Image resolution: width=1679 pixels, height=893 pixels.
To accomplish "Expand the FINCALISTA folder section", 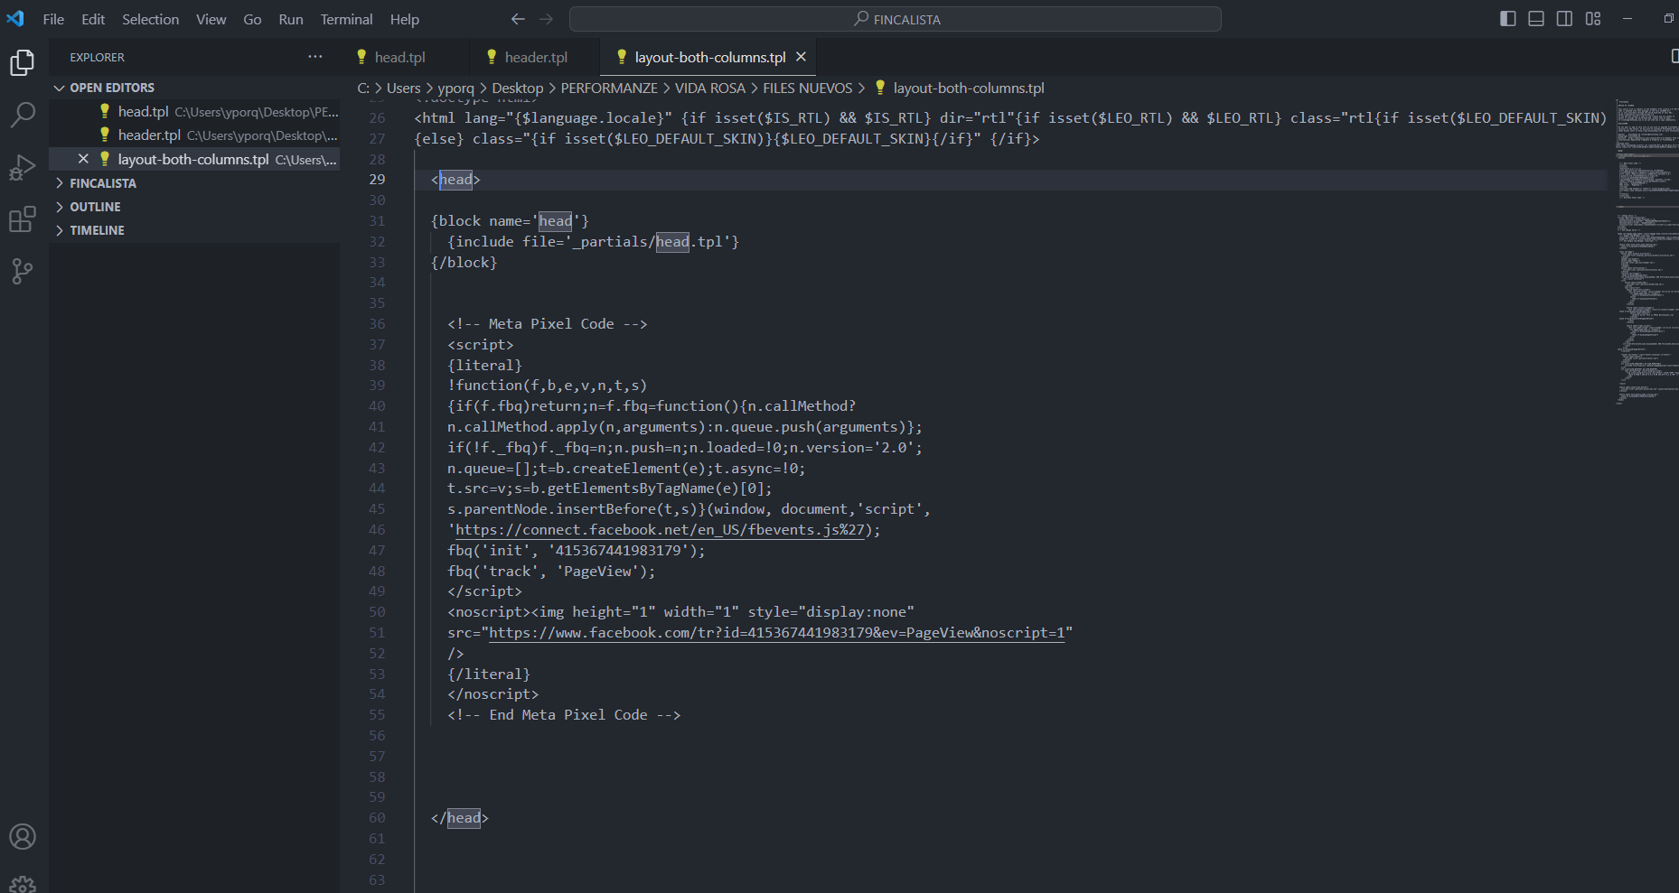I will (x=195, y=183).
